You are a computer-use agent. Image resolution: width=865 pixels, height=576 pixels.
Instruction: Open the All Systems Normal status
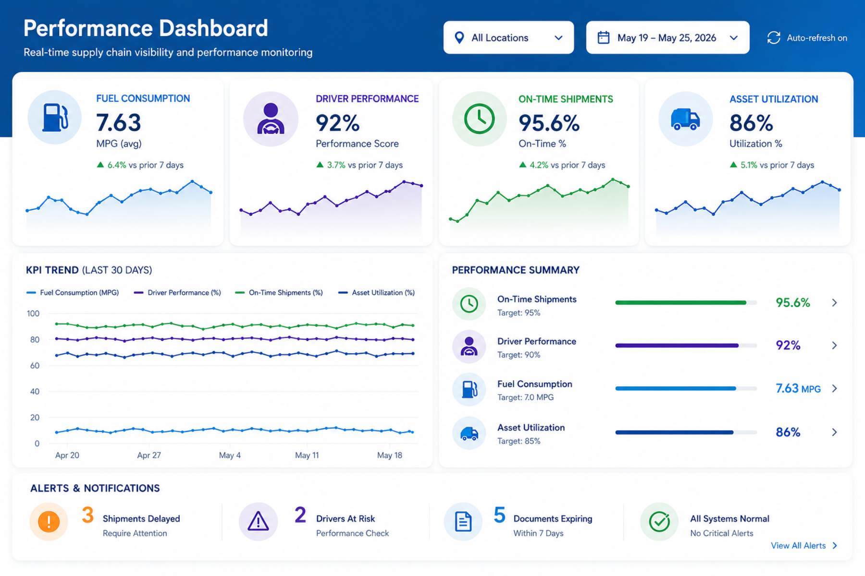pos(705,522)
